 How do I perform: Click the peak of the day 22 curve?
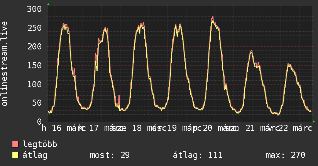tap(289, 64)
